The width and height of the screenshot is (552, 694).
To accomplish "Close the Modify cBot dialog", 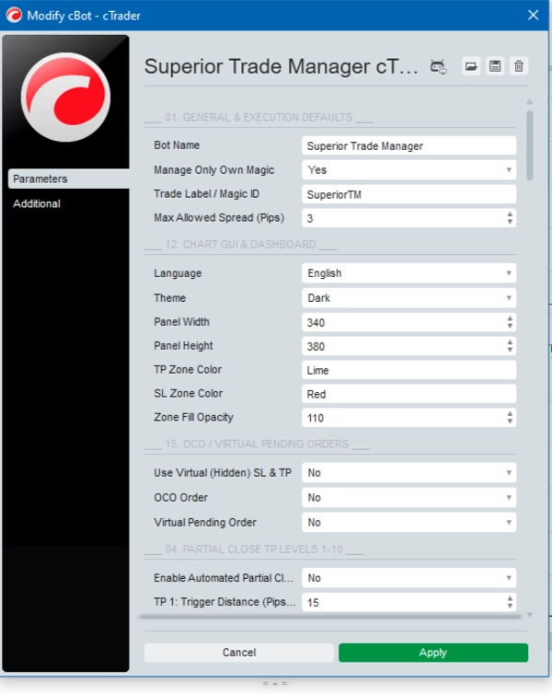I will (533, 15).
